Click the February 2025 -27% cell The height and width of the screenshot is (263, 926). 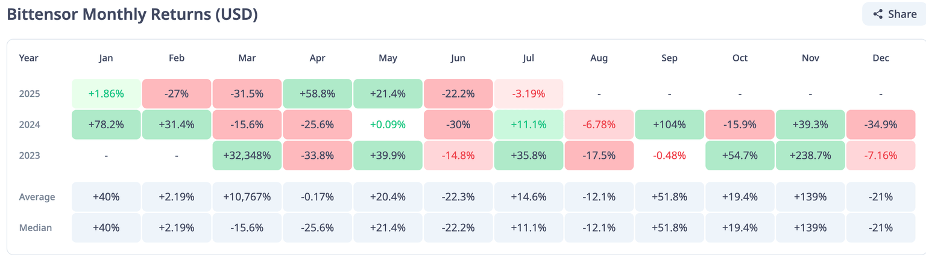pos(177,94)
